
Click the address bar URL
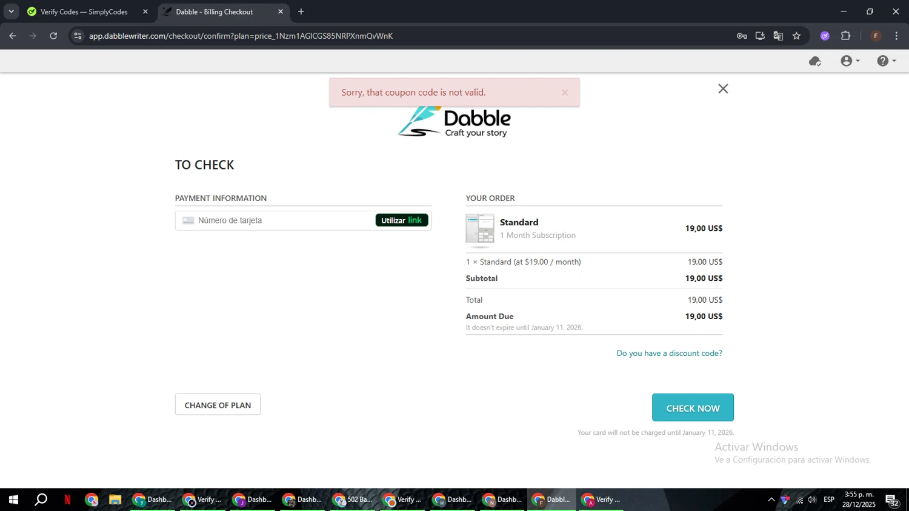[241, 36]
